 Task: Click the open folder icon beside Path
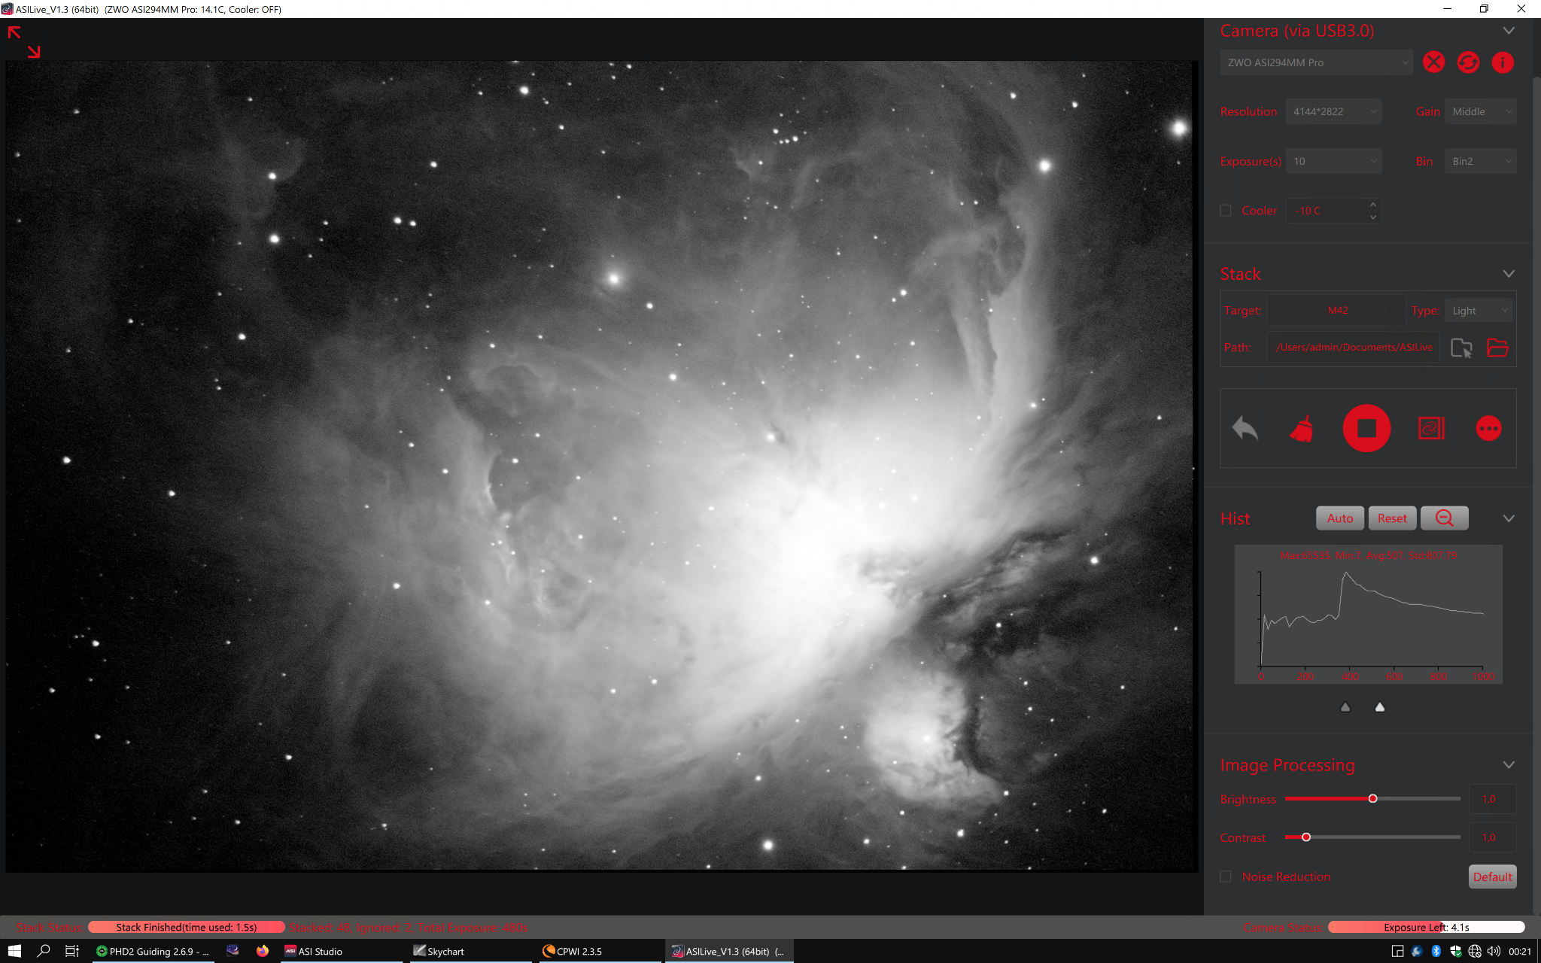[1497, 348]
